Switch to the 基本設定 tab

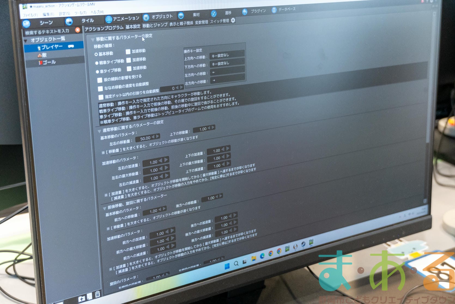pos(133,26)
